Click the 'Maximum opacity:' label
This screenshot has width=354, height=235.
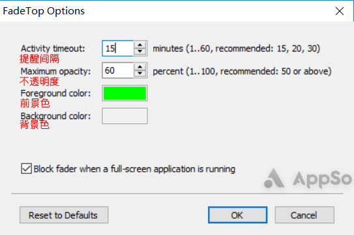[x=55, y=72]
